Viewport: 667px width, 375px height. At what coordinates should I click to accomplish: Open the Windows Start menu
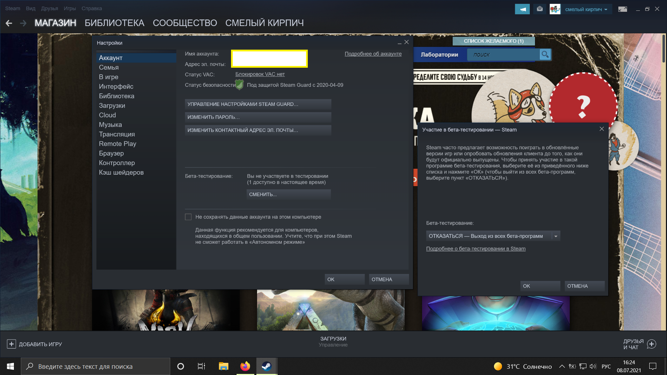[x=10, y=366]
